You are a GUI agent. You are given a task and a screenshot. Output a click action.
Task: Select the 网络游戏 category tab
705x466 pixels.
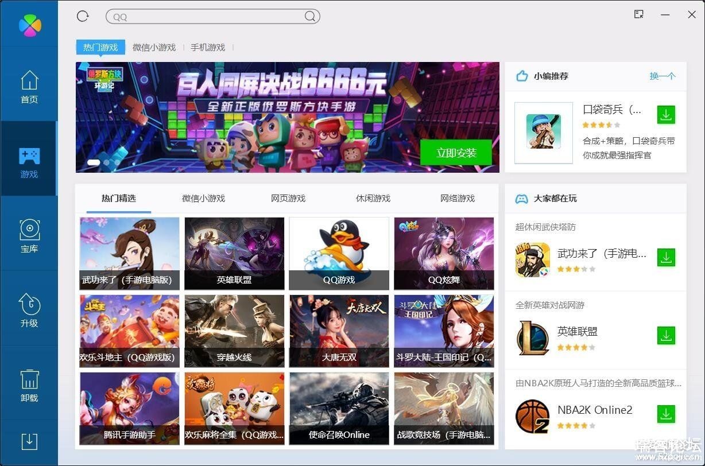[458, 199]
